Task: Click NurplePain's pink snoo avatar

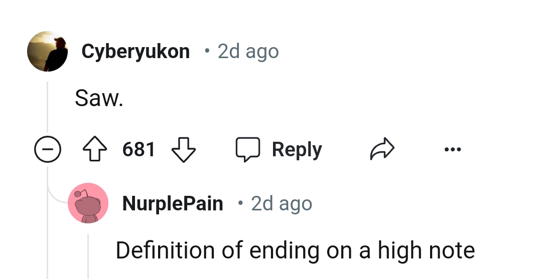Action: click(x=88, y=203)
